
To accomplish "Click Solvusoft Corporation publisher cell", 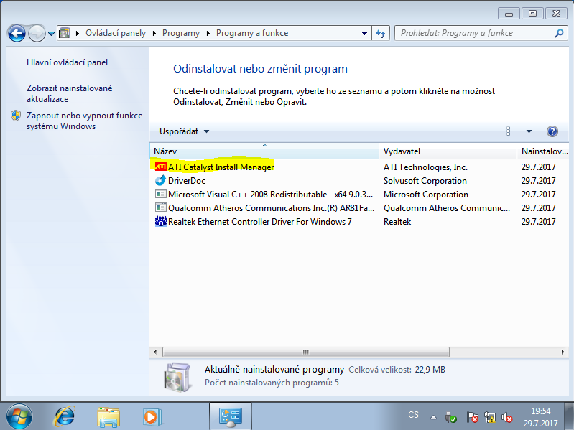I will [x=425, y=181].
